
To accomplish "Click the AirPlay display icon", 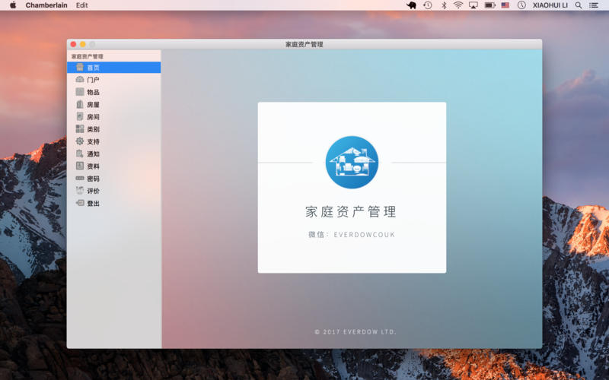I will tap(473, 5).
